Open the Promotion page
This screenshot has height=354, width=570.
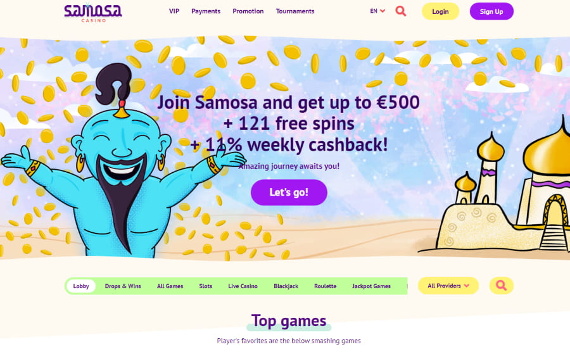248,11
